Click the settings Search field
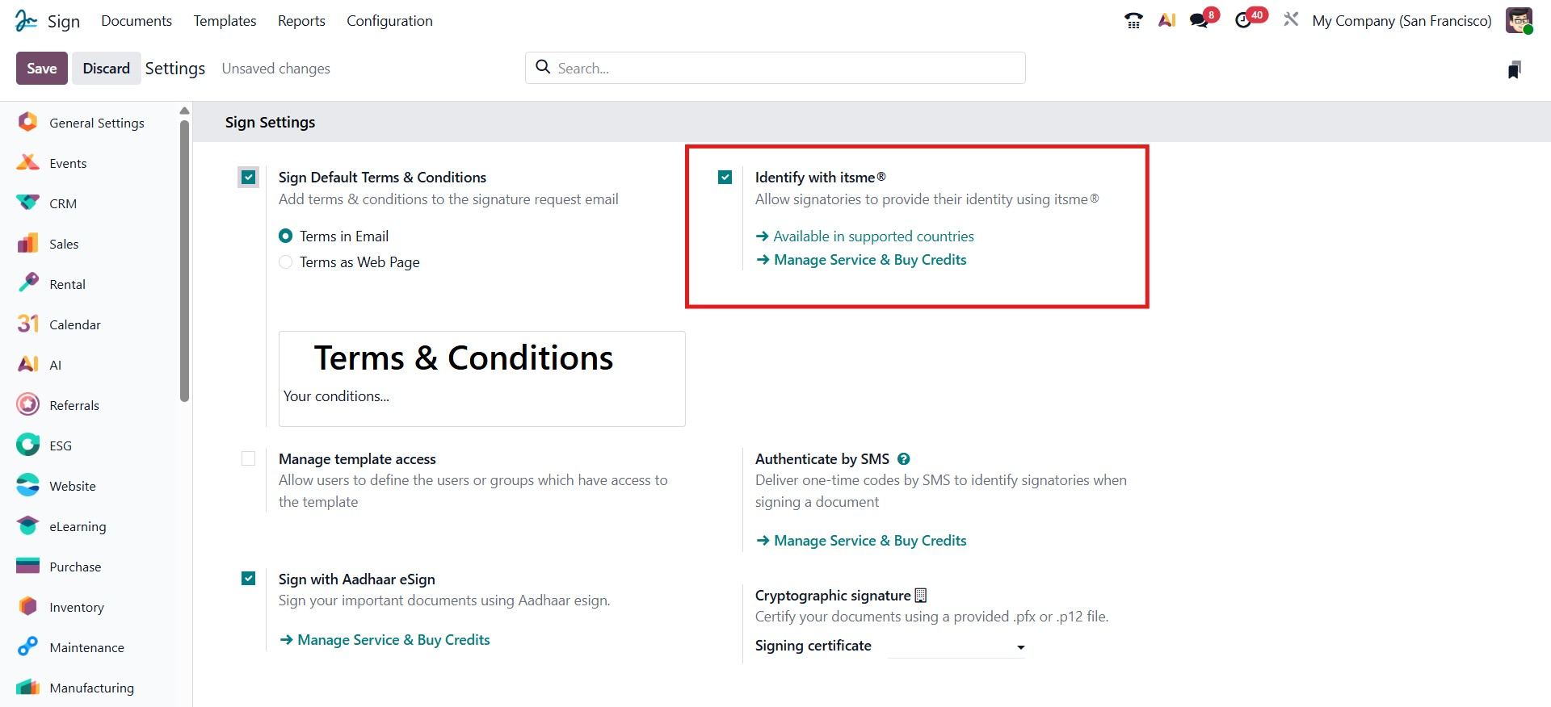 775,69
